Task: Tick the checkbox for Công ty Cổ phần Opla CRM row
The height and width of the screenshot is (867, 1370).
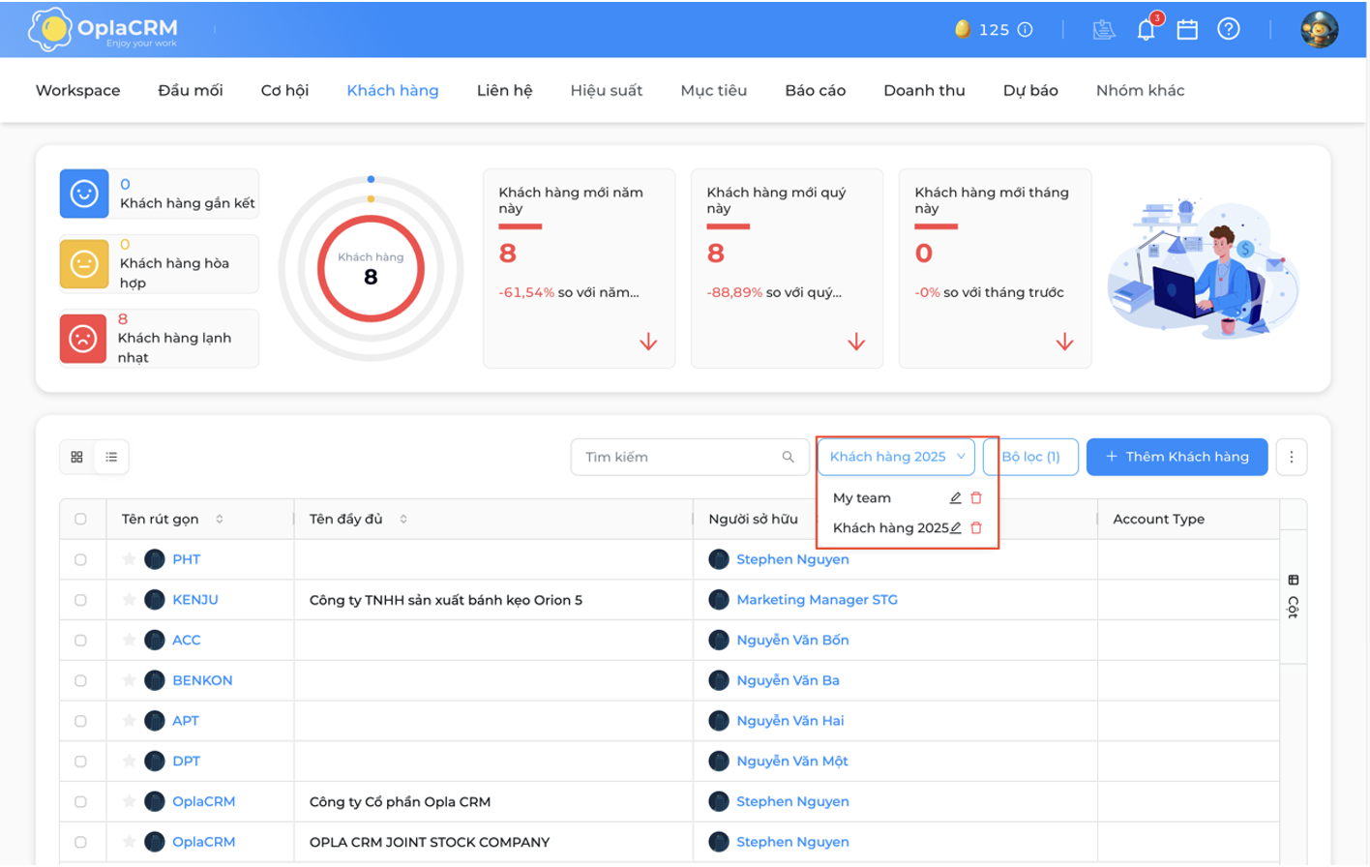Action: 80,802
